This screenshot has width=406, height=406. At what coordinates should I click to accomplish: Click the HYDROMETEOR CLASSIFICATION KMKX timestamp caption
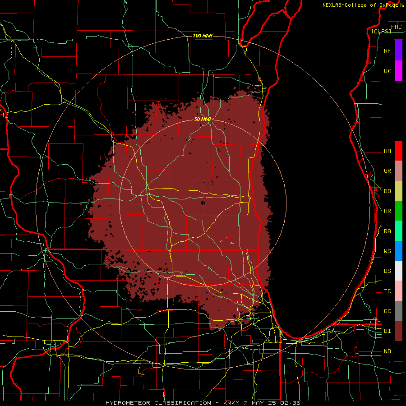[203, 403]
